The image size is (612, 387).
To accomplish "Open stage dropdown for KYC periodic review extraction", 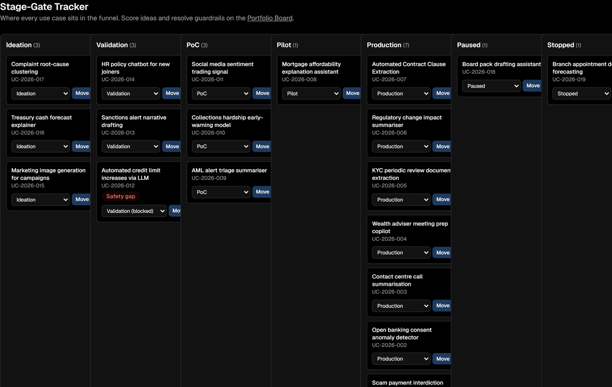I will tap(401, 200).
